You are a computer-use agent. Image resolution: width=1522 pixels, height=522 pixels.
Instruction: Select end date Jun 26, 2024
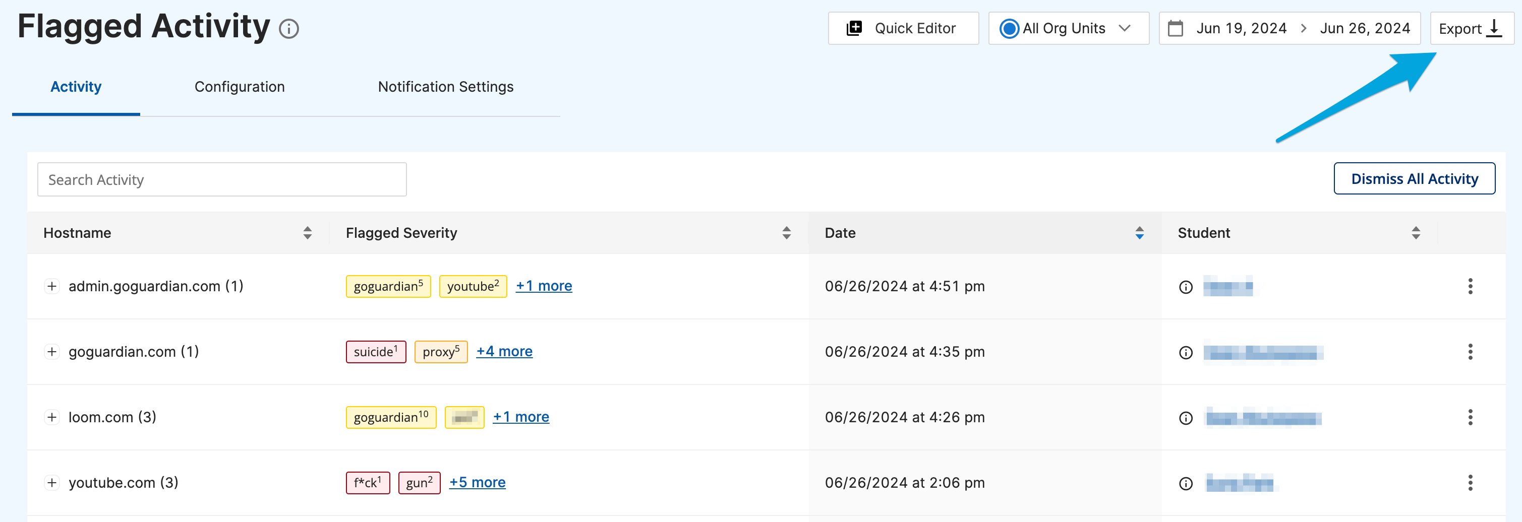click(1365, 28)
